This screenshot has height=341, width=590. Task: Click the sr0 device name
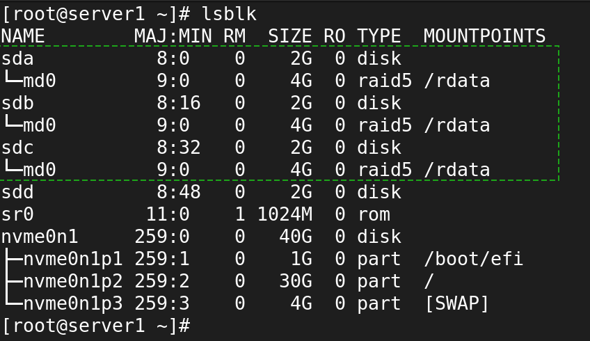click(x=17, y=214)
